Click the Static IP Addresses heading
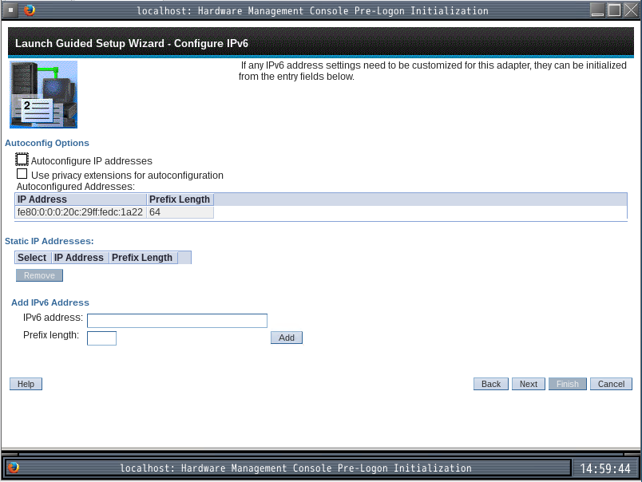The height and width of the screenshot is (482, 642). click(x=50, y=241)
